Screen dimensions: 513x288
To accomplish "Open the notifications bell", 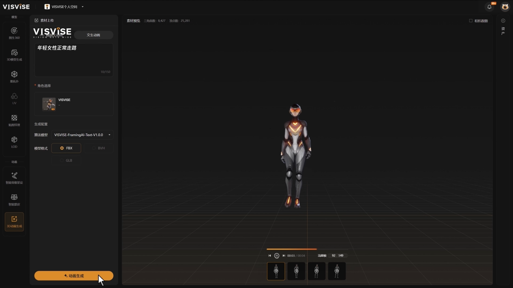I will pos(490,7).
